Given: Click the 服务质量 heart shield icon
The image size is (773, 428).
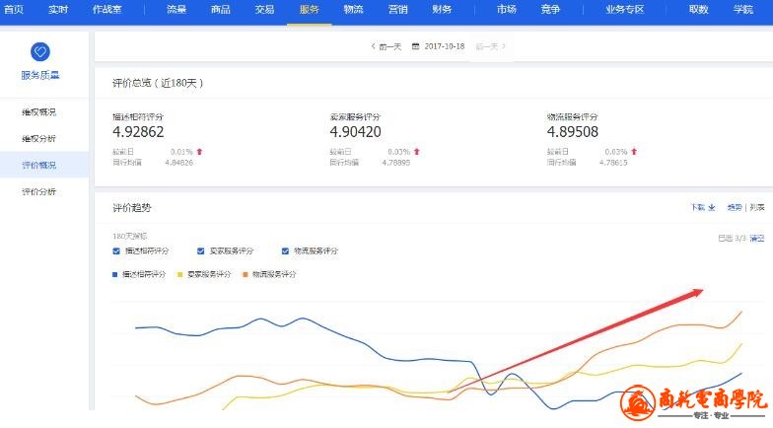Looking at the screenshot, I should [40, 52].
